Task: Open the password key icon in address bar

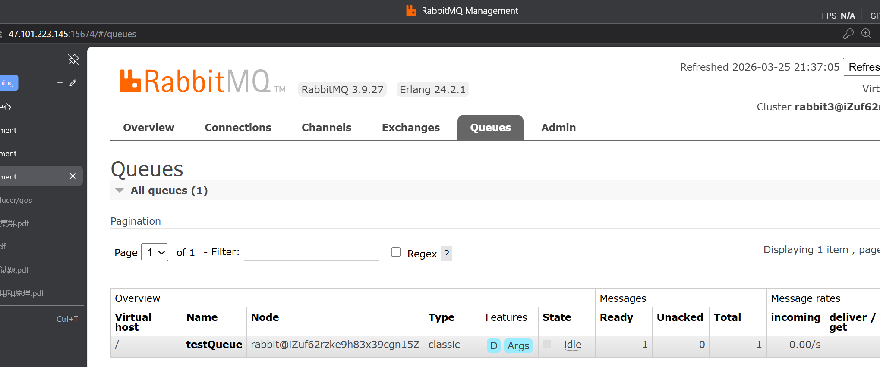Action: (x=848, y=34)
